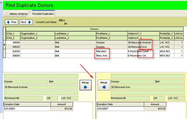The image size is (187, 119).
Task: Switch to the Names Analysis tab
Action: [19, 14]
